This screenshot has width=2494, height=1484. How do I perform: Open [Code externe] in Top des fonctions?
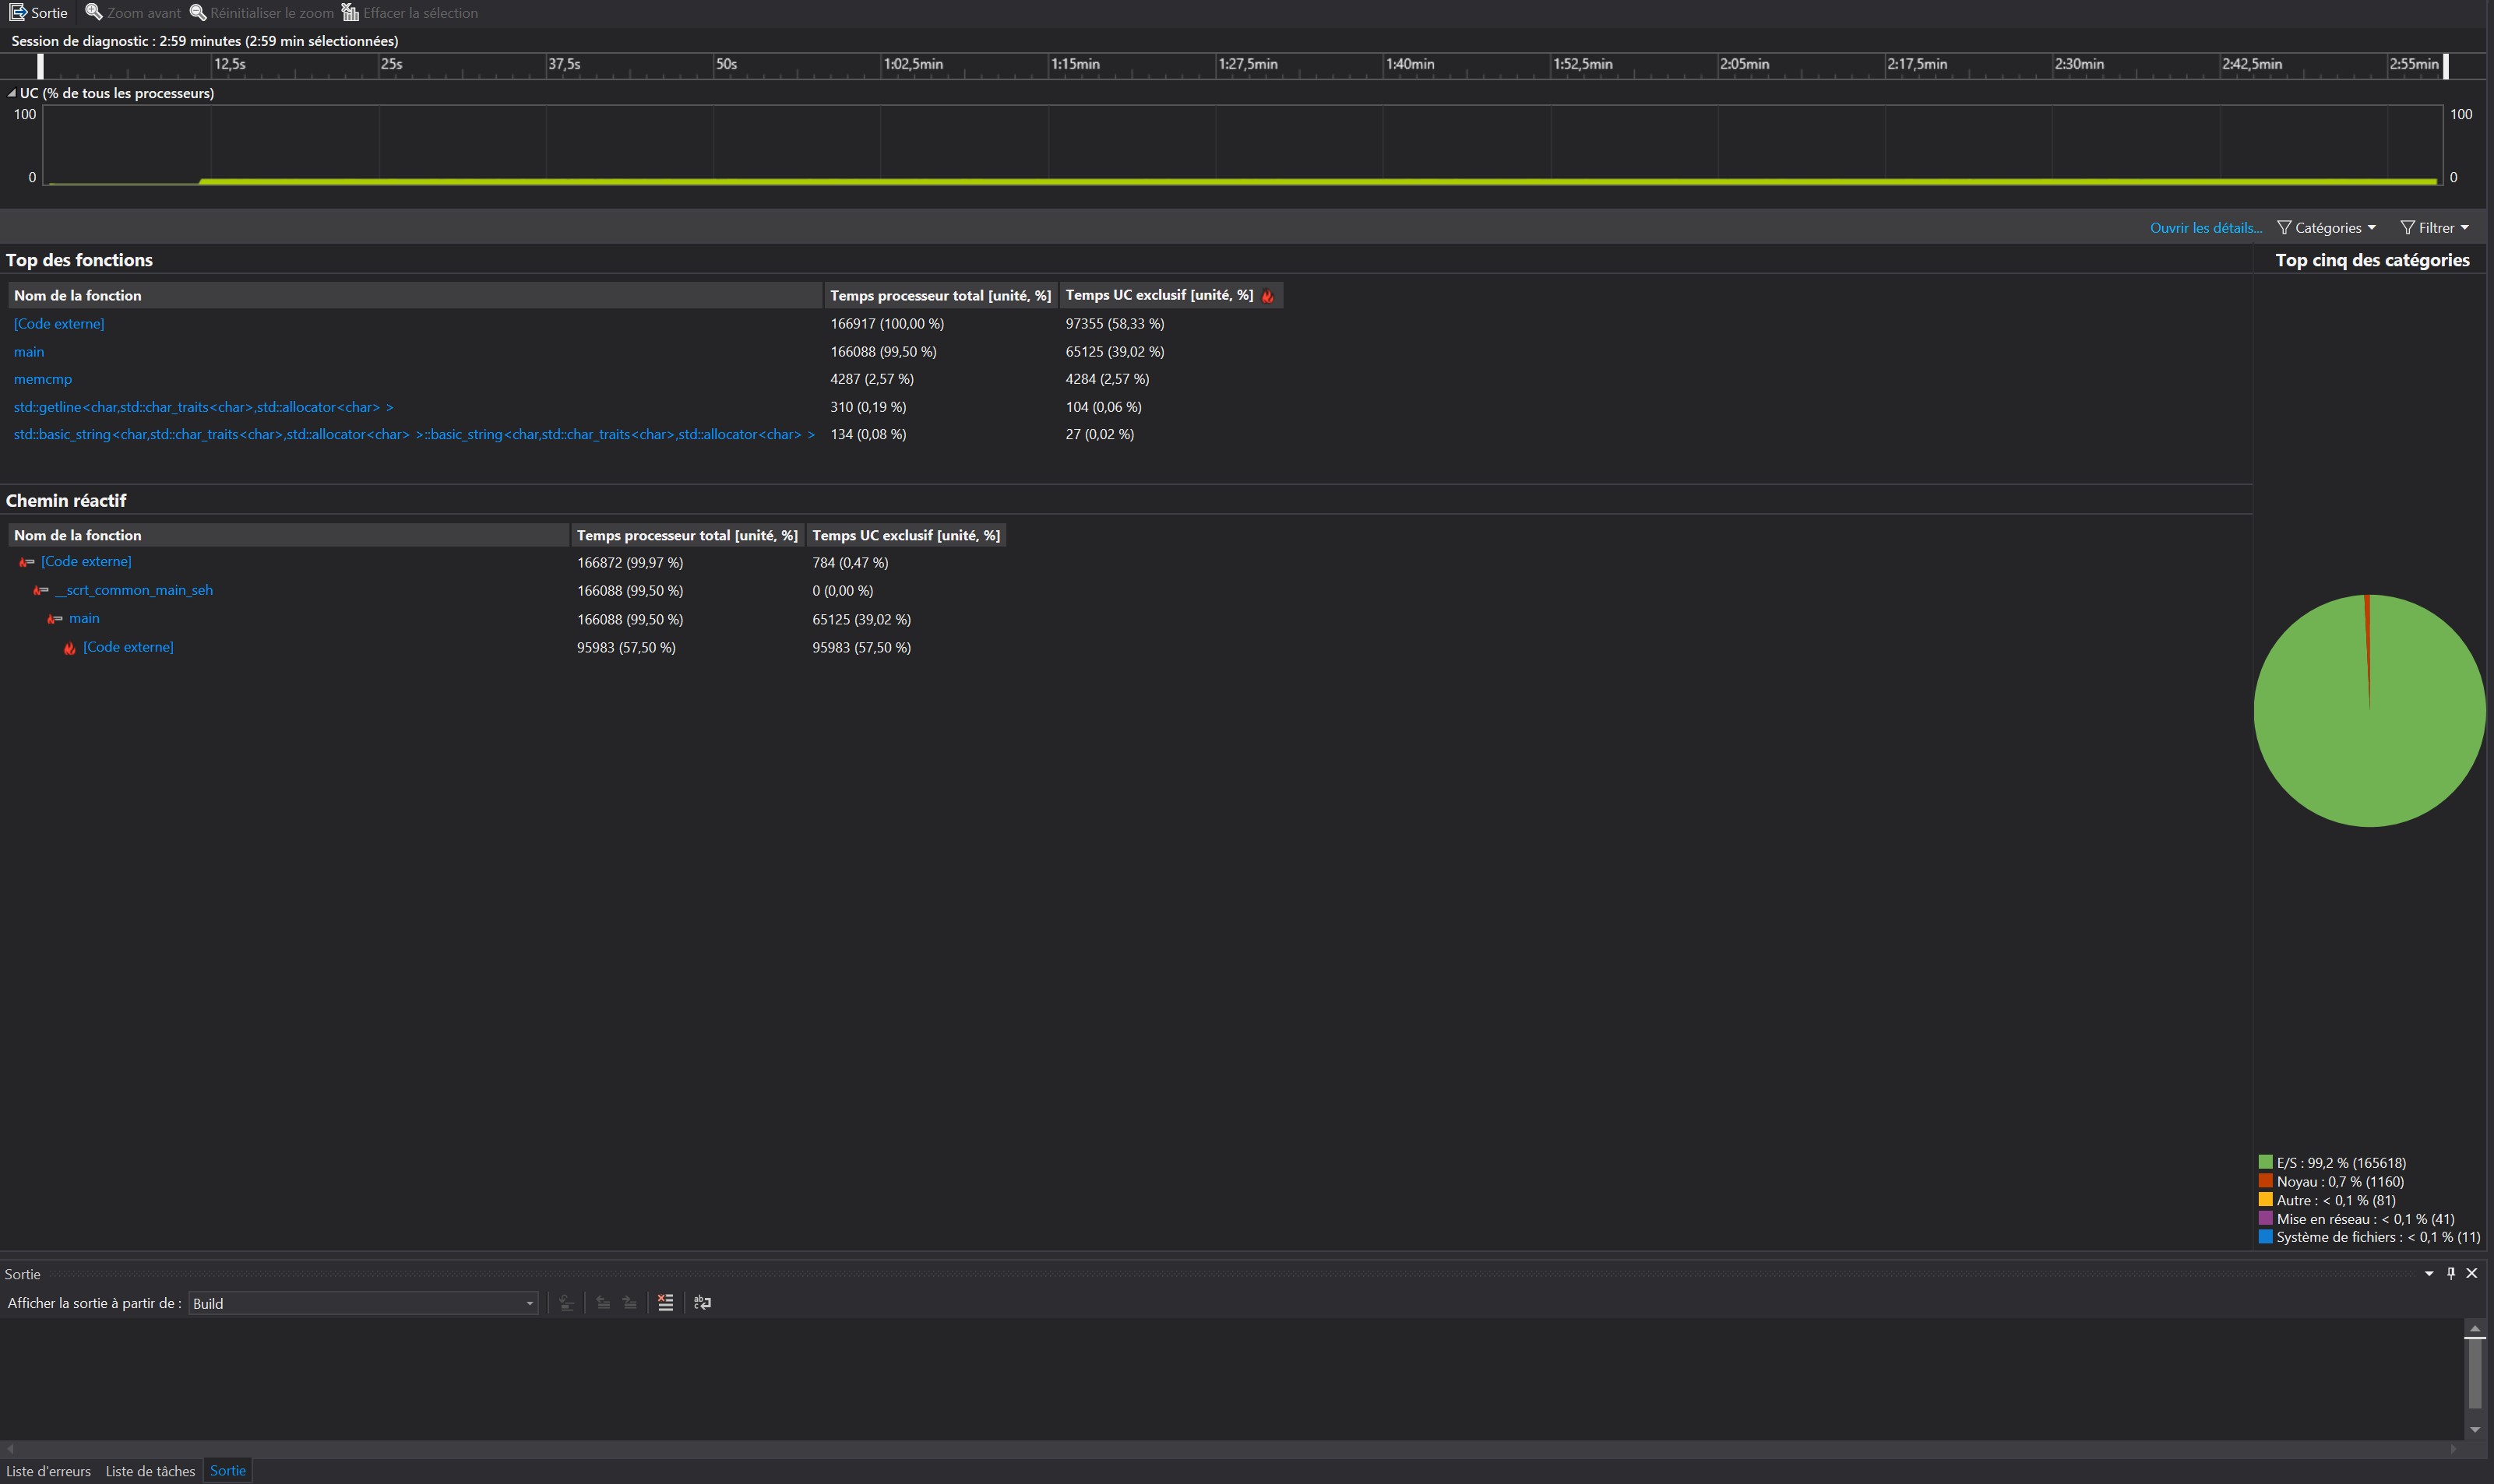click(x=59, y=324)
